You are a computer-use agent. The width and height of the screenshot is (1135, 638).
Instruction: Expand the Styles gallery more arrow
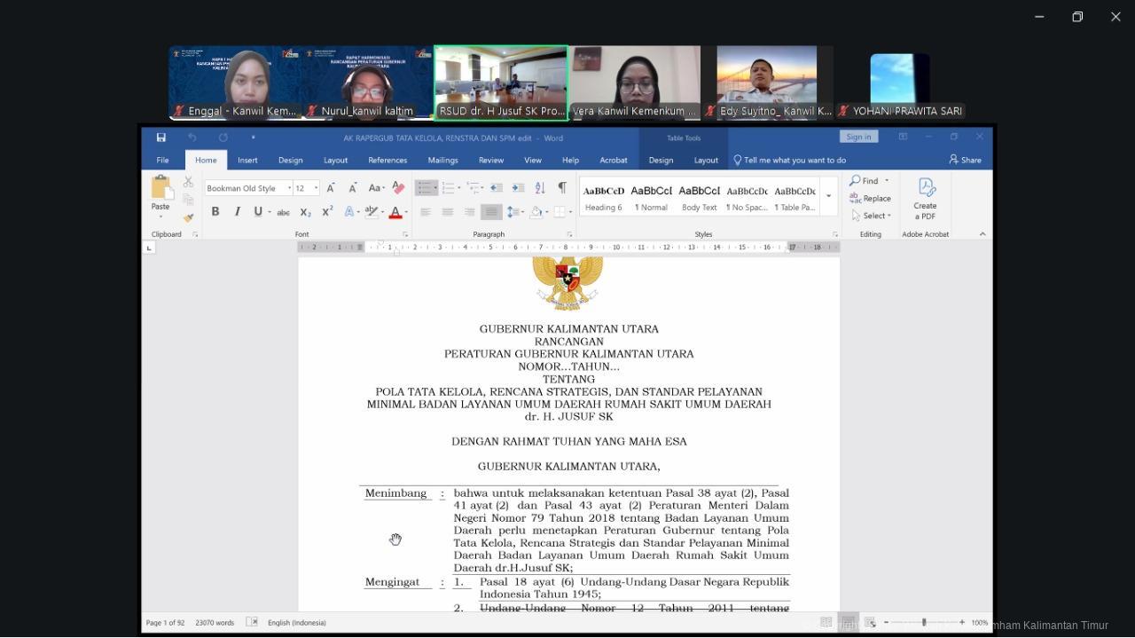(828, 197)
